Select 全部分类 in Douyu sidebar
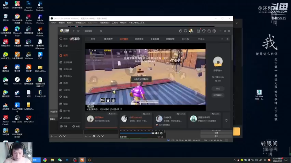Viewport: 291px width, 163px height. (66, 69)
